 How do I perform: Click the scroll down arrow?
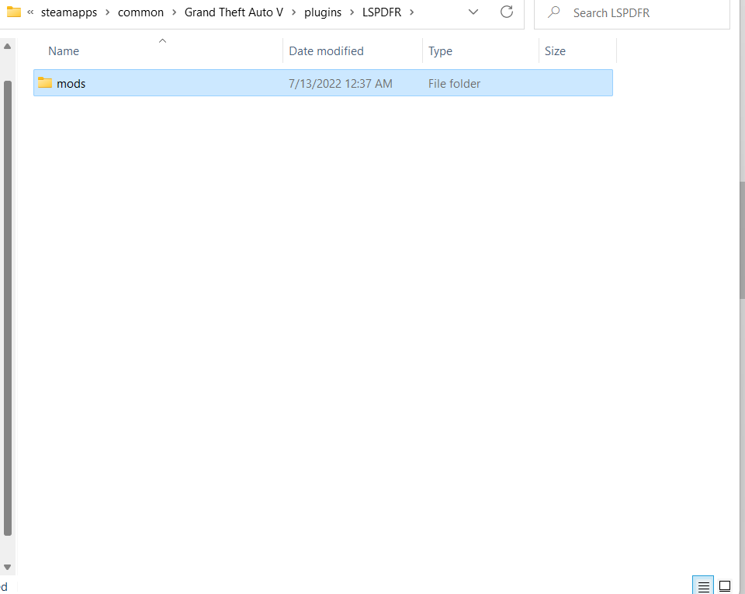(7, 567)
